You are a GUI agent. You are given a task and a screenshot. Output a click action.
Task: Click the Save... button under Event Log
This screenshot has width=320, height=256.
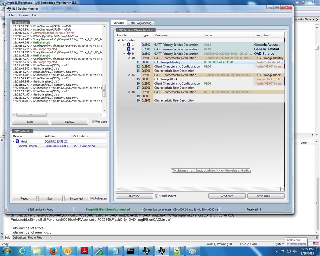coord(69,122)
